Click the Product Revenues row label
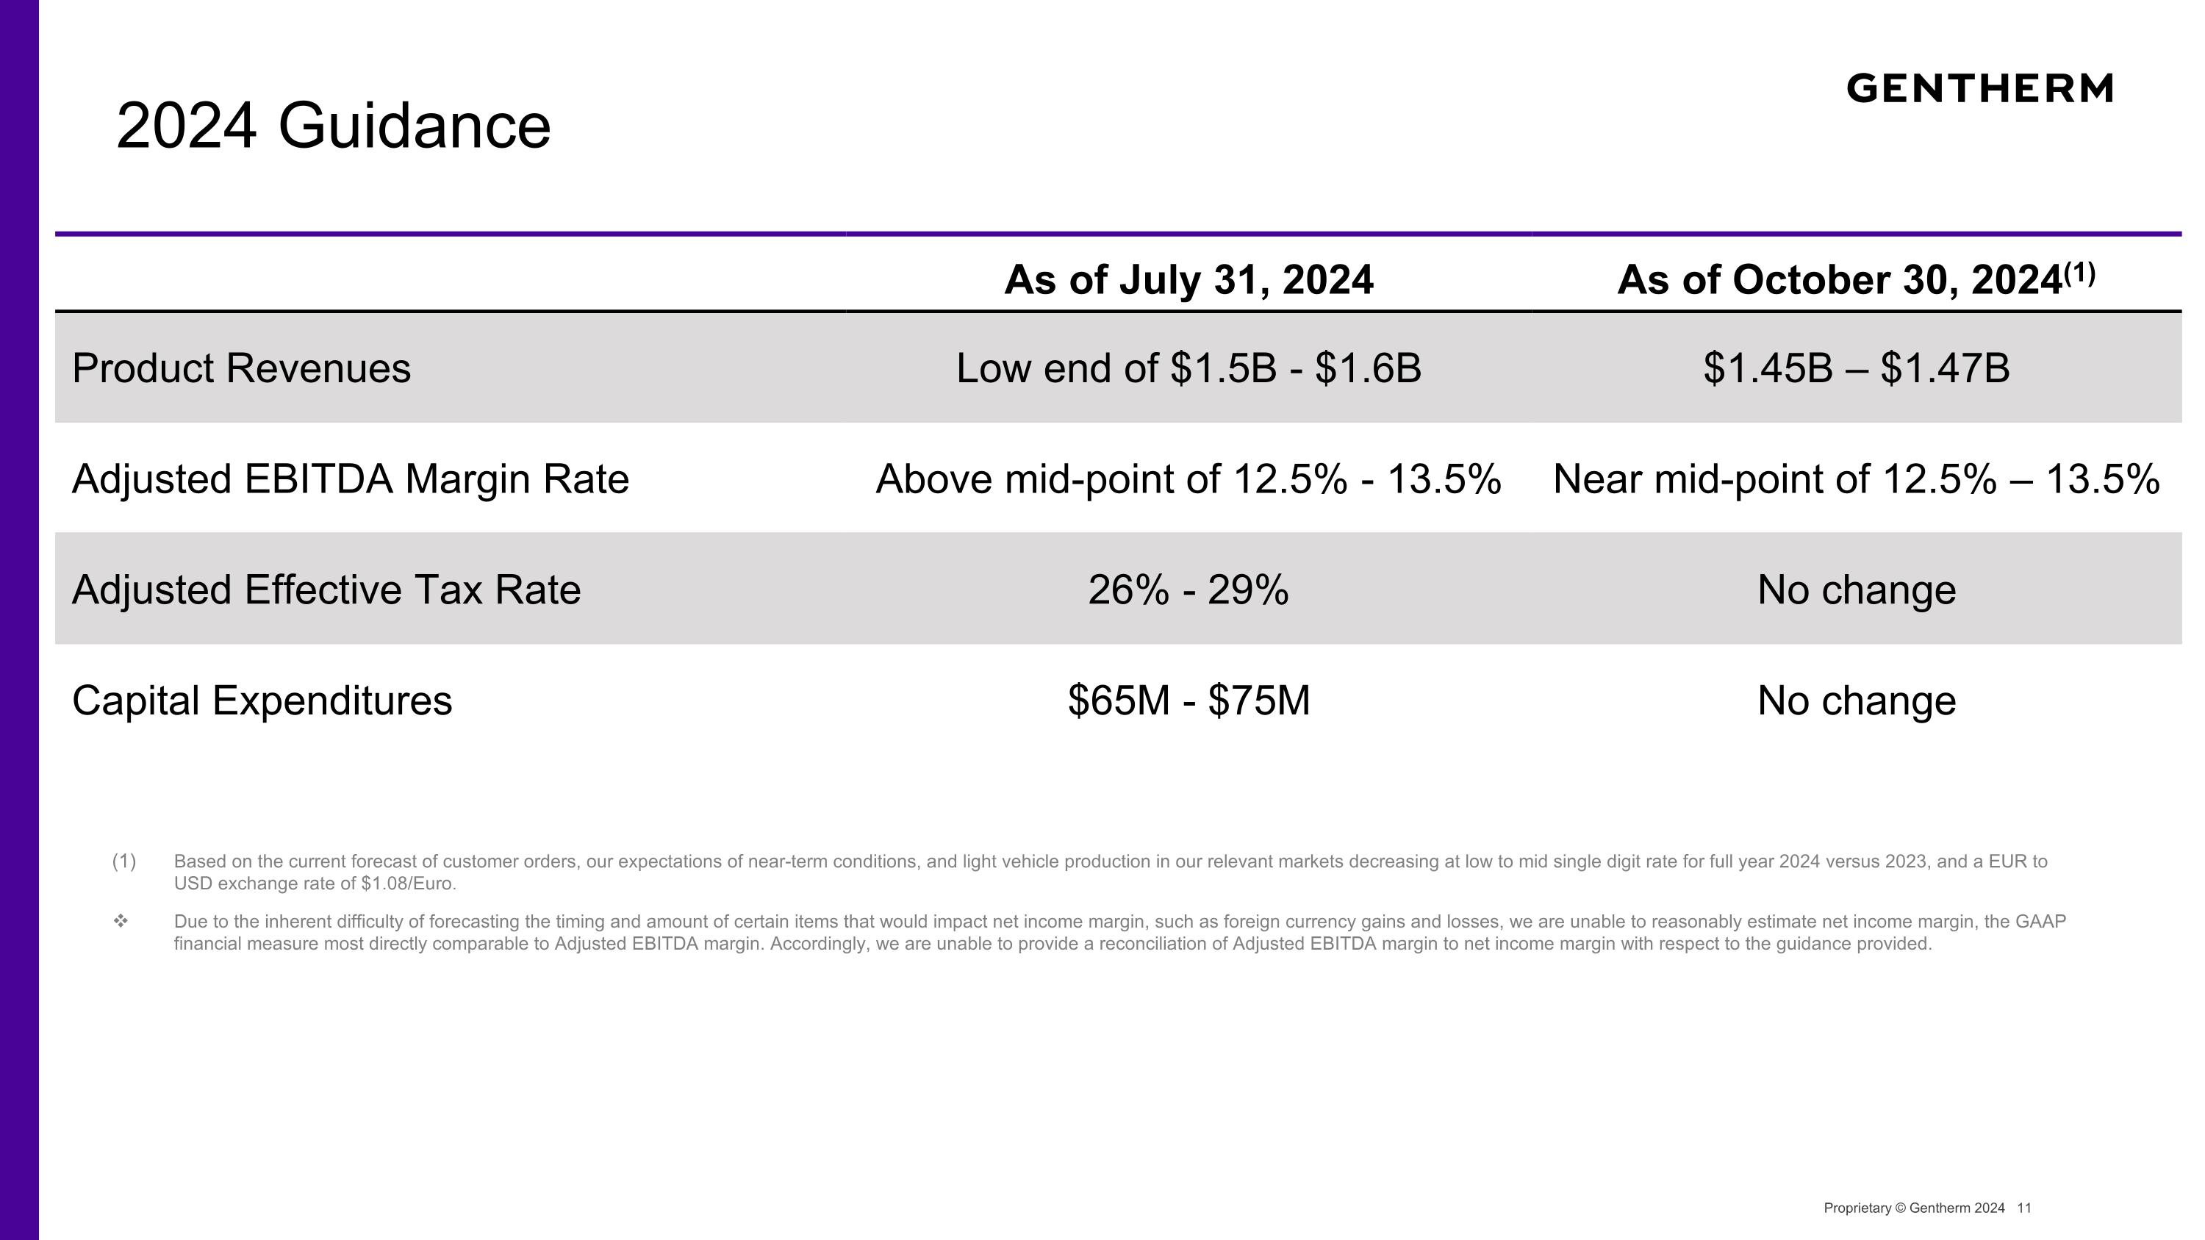 [241, 368]
